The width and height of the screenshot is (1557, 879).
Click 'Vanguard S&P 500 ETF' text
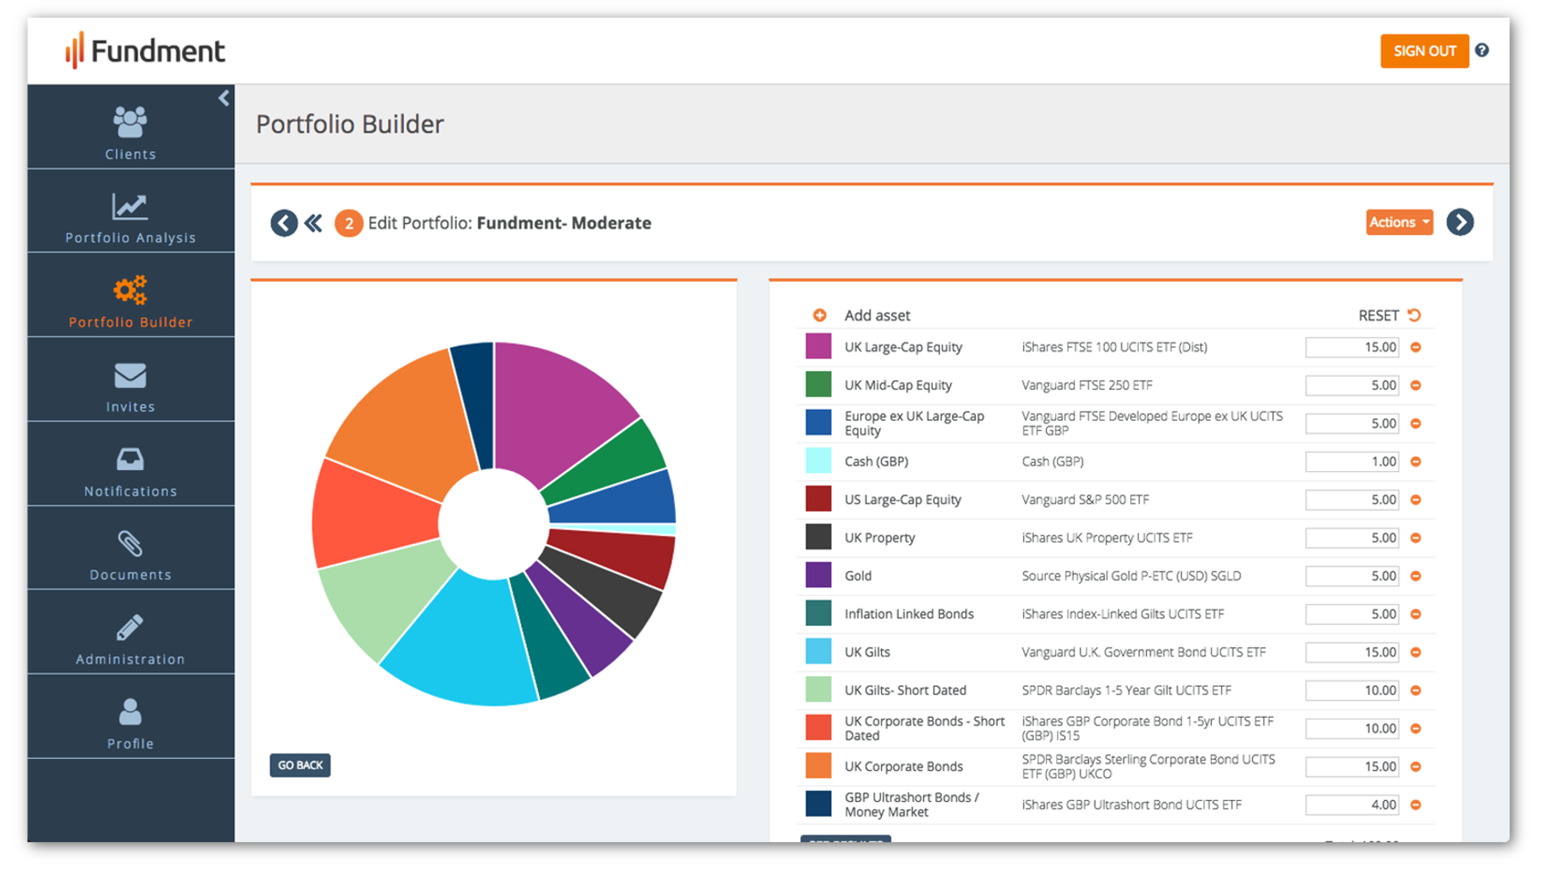[1085, 500]
